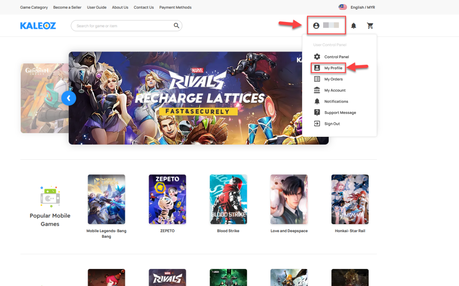Select the Honkai: Star Rail game thumbnail
459x286 pixels.
(x=350, y=199)
